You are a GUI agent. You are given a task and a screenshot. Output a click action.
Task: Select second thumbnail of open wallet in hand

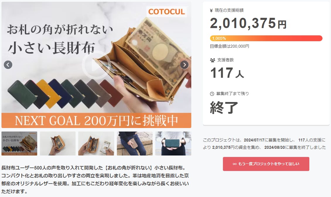(58, 144)
